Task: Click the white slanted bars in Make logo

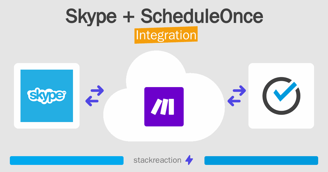Action: 163,106
